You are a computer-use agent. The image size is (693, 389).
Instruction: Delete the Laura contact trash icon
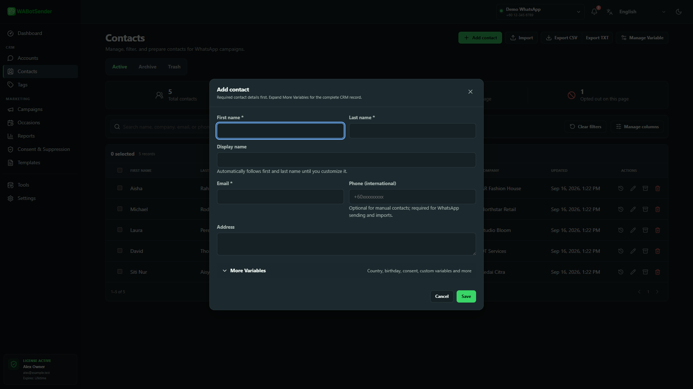658,230
